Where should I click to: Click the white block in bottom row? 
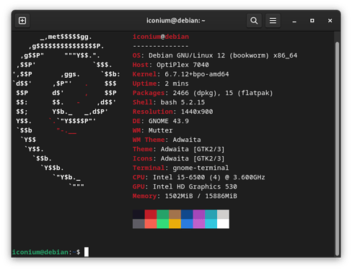(223, 224)
